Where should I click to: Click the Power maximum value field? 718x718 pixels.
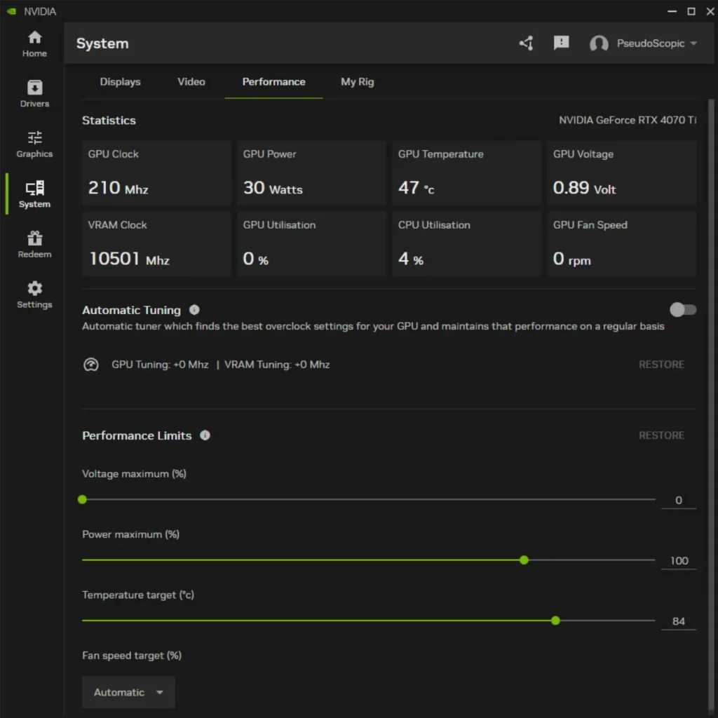[679, 560]
